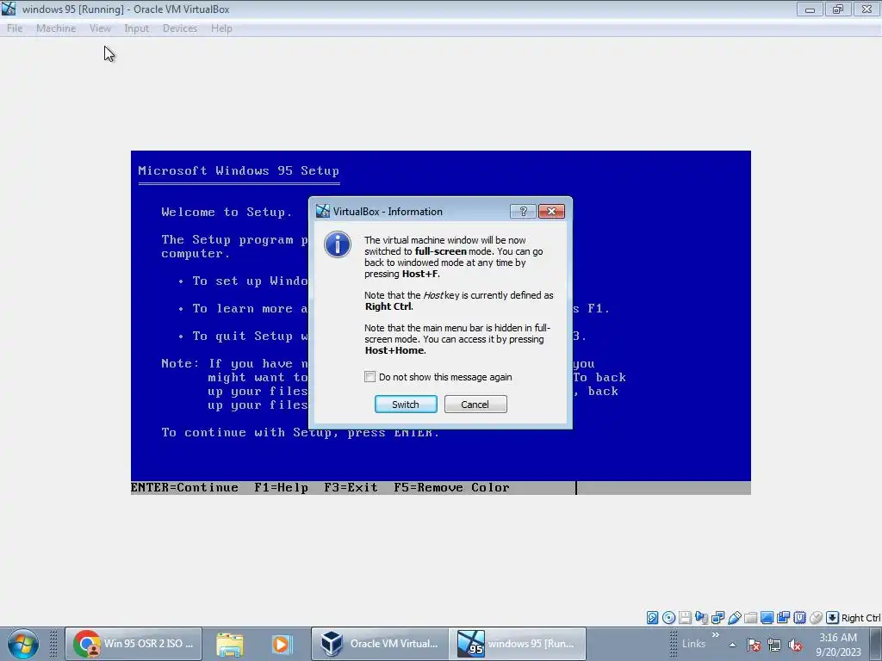
Task: Click the recording status icon
Action: [783, 618]
